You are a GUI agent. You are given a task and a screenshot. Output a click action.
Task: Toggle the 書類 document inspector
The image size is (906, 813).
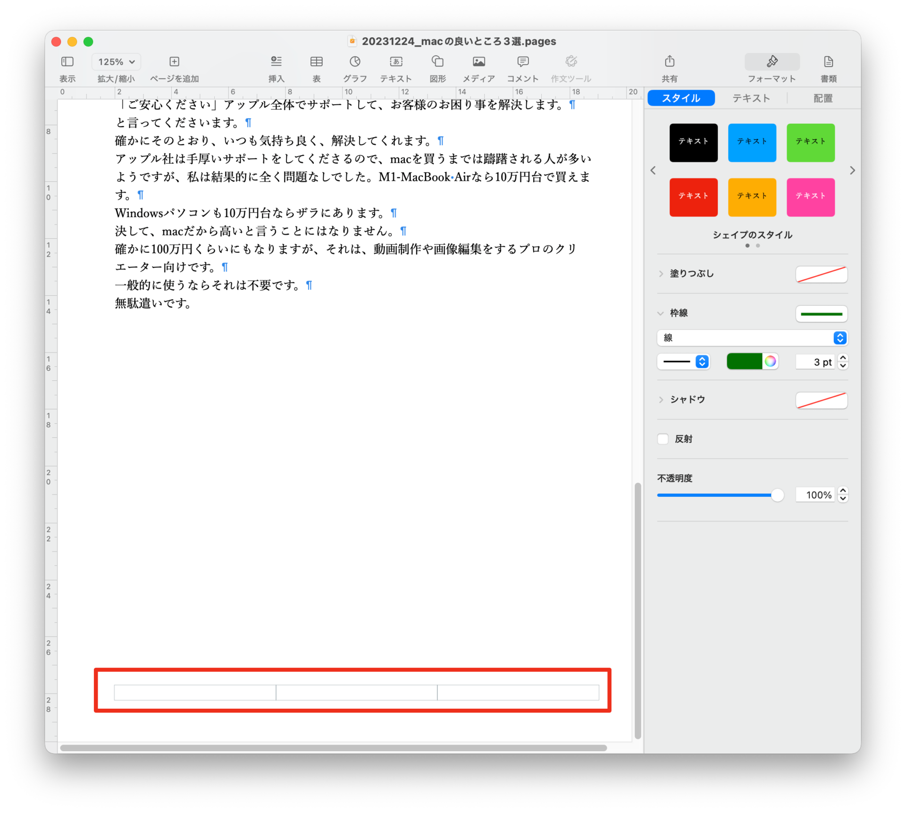pyautogui.click(x=828, y=62)
